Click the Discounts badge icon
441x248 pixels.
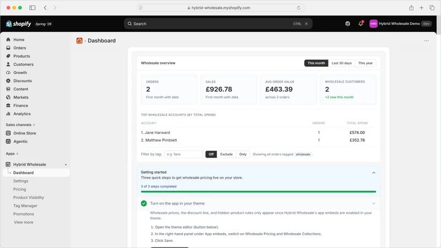coord(8,80)
